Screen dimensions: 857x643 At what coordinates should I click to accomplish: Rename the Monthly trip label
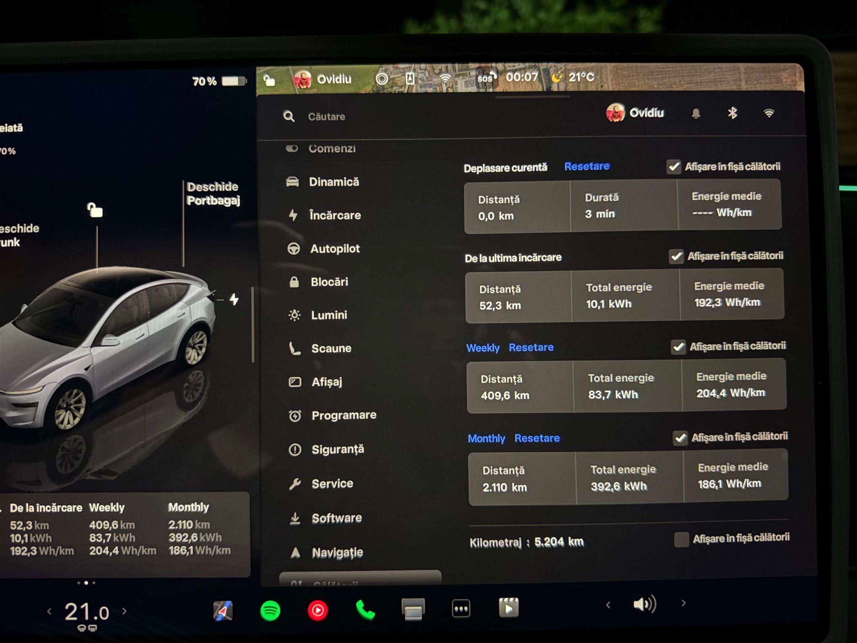pos(486,439)
